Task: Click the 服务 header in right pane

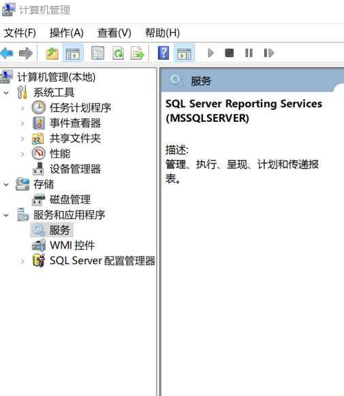Action: point(201,81)
